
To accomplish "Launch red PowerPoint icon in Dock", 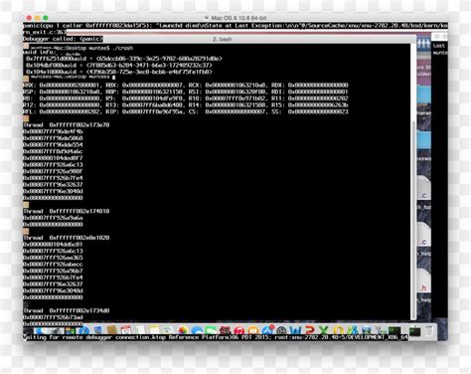I will click(x=310, y=330).
